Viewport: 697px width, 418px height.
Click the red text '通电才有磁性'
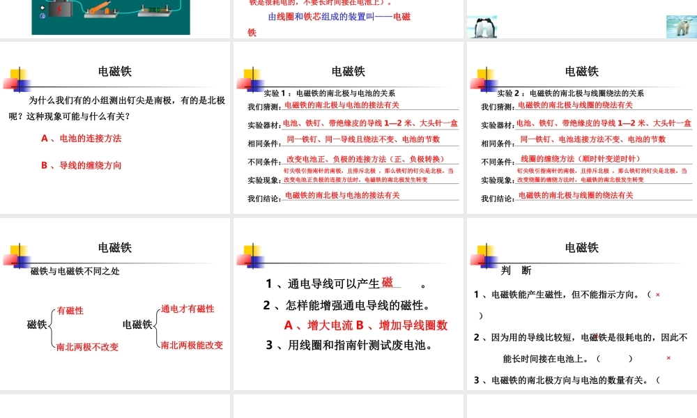point(187,309)
